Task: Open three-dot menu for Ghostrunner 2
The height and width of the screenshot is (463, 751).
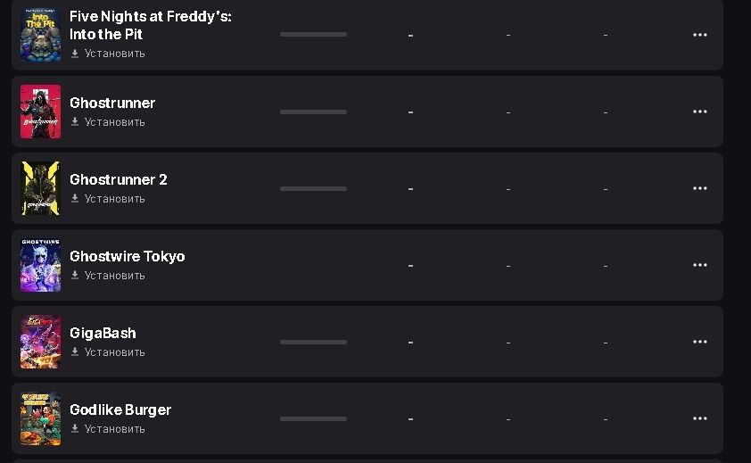Action: coord(700,188)
